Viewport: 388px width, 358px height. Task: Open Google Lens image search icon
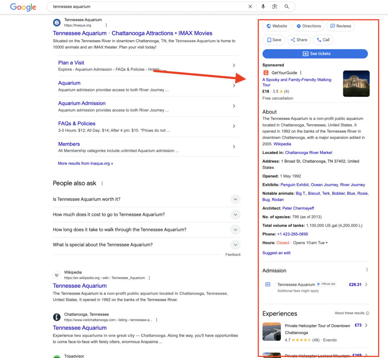[275, 6]
